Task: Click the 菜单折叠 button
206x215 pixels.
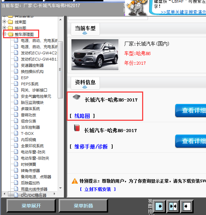Action: click(x=83, y=206)
